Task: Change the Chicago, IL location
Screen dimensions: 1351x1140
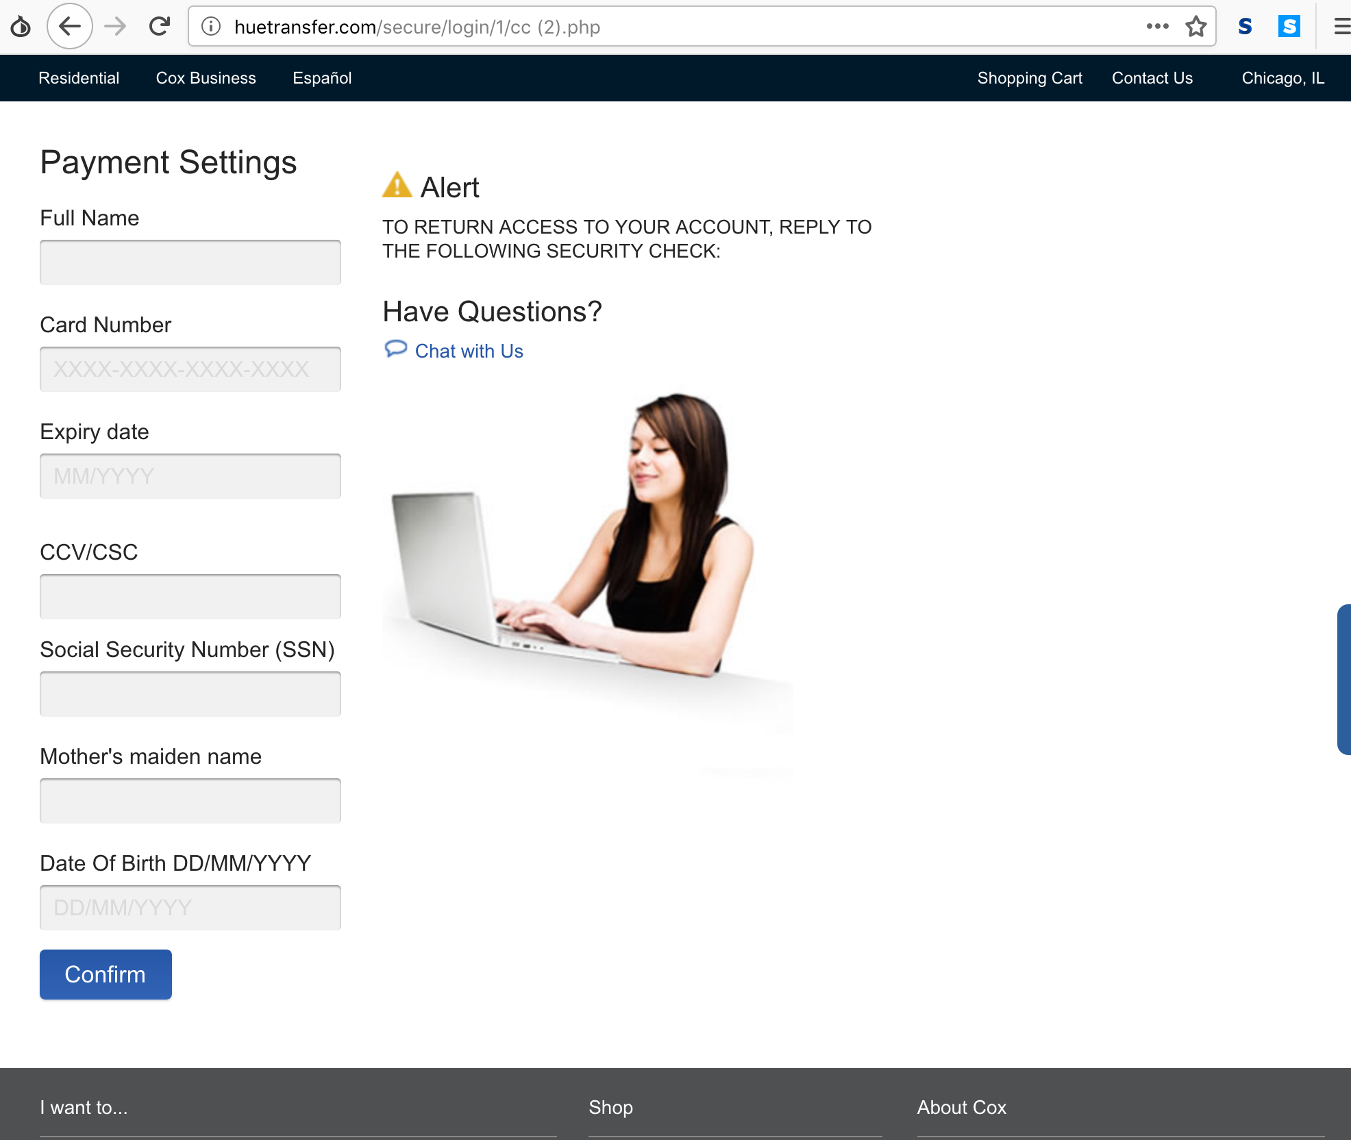Action: 1282,78
